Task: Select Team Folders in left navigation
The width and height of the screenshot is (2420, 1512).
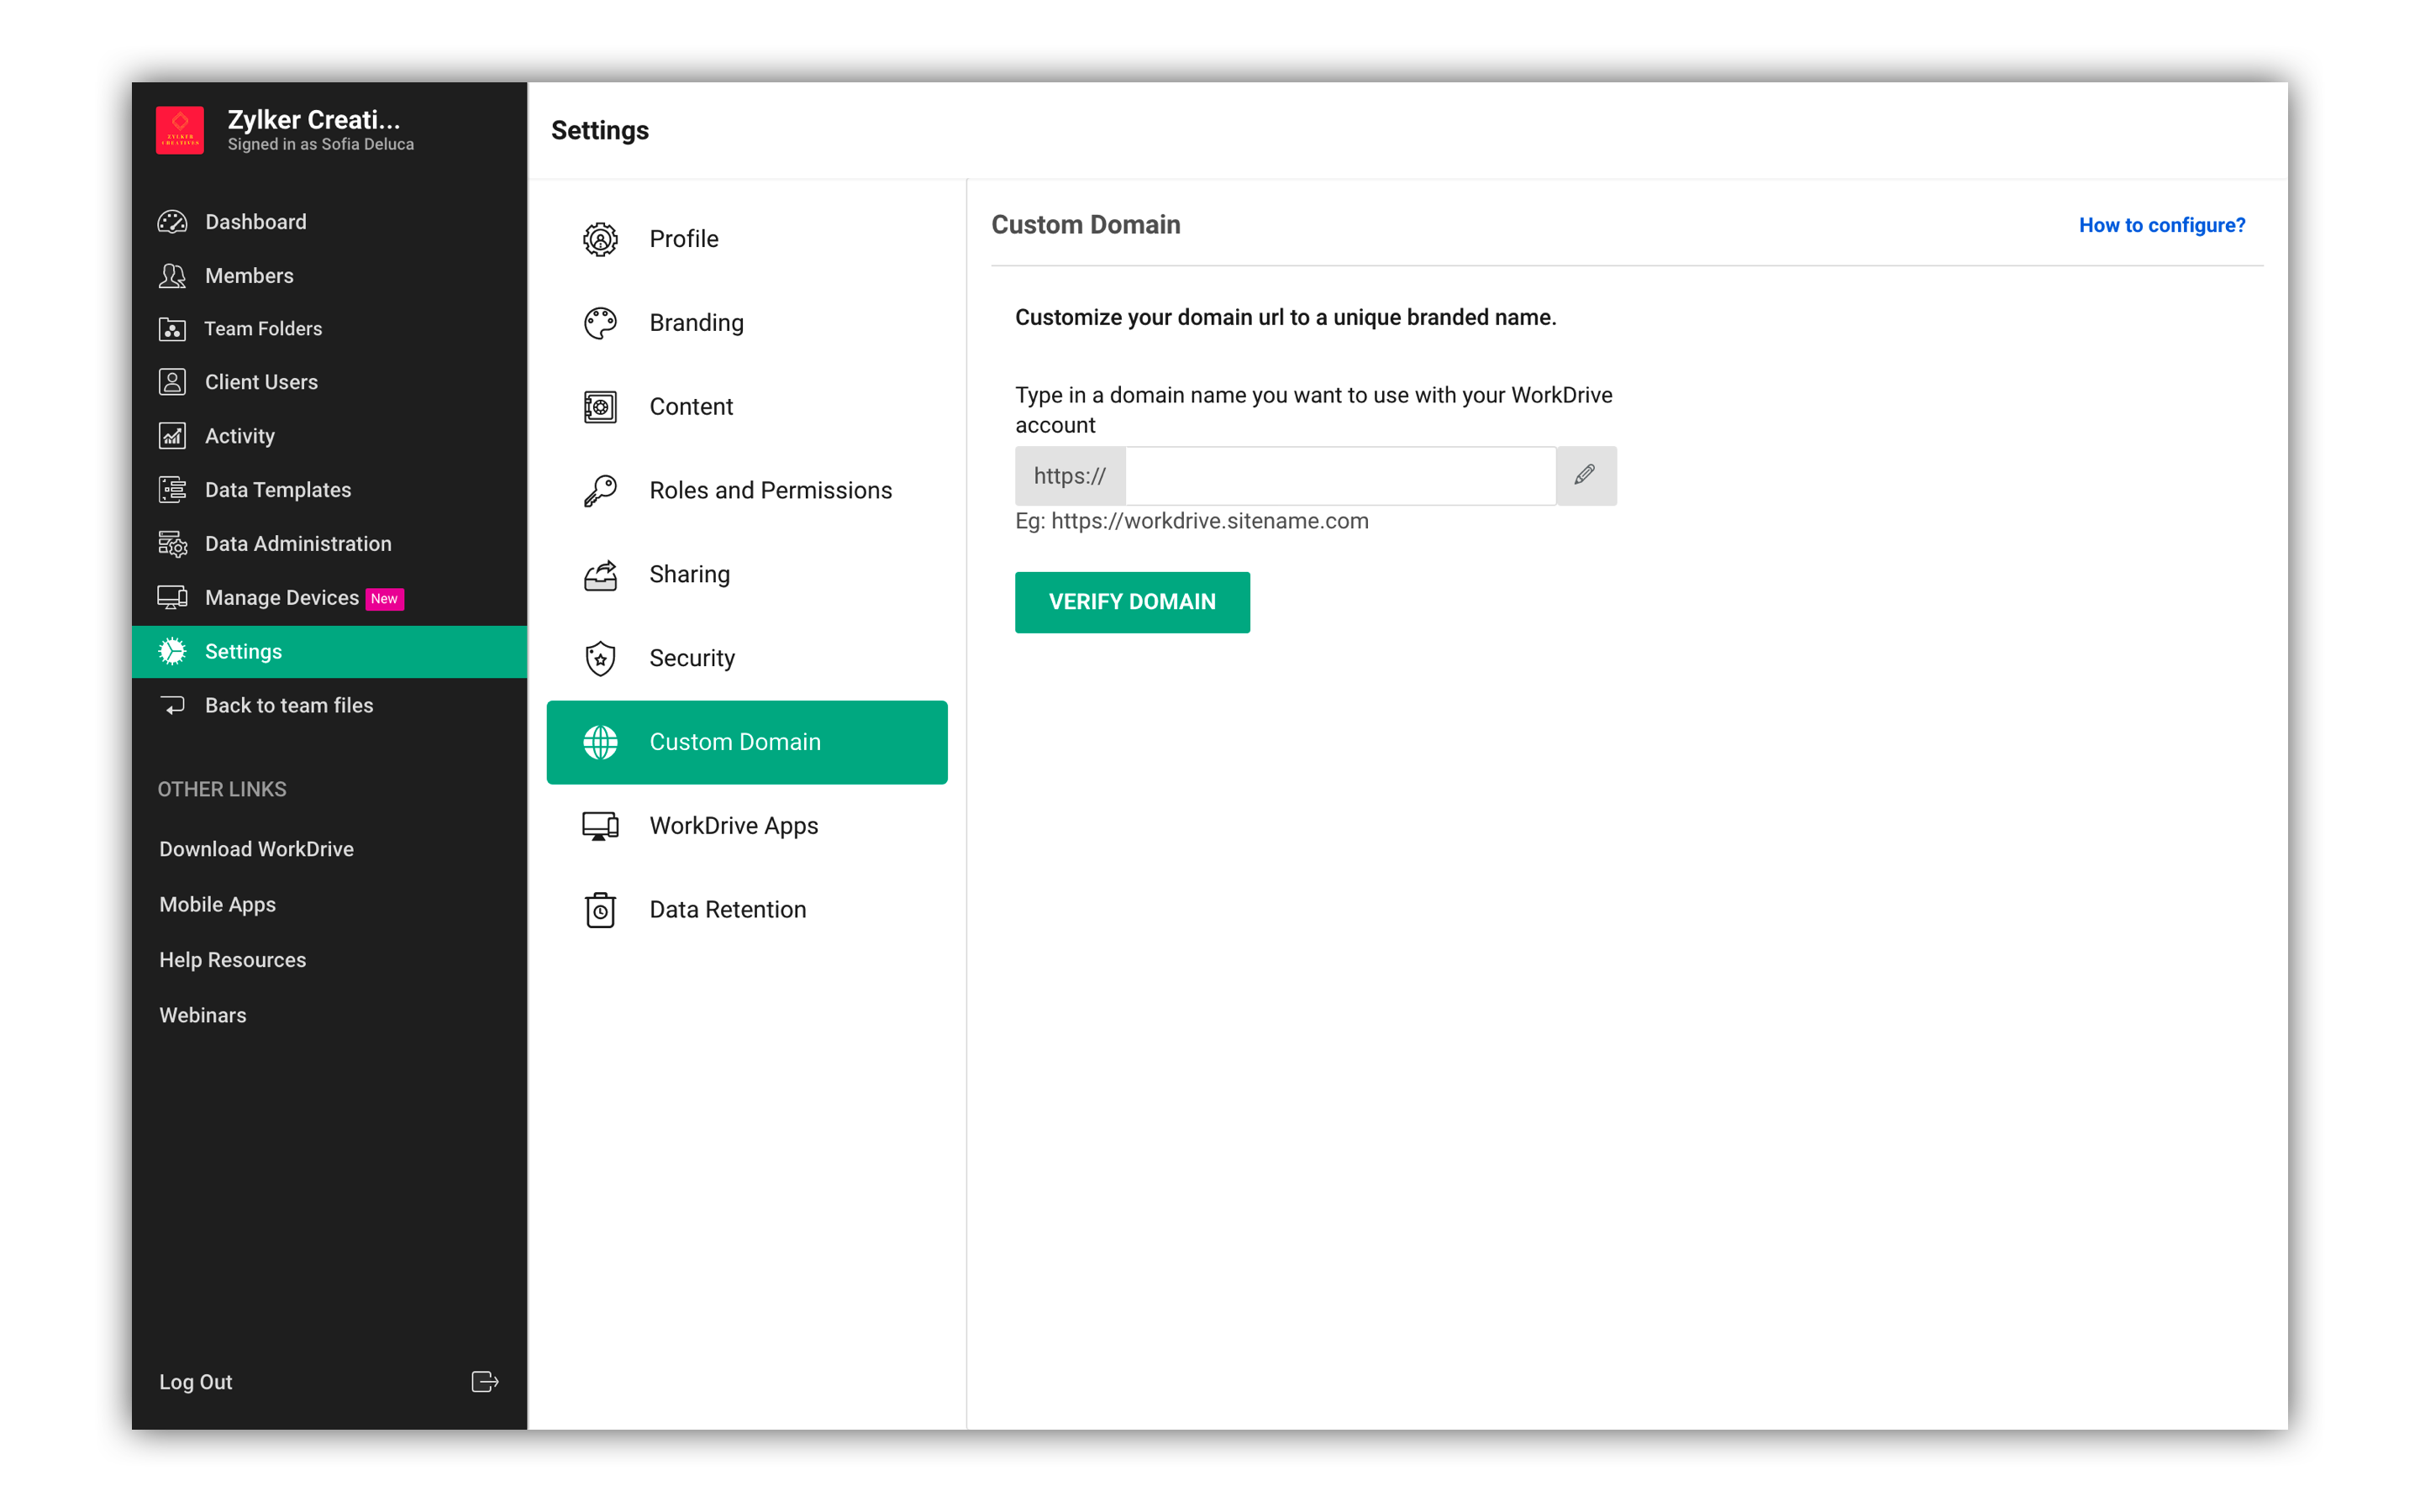Action: 263,329
